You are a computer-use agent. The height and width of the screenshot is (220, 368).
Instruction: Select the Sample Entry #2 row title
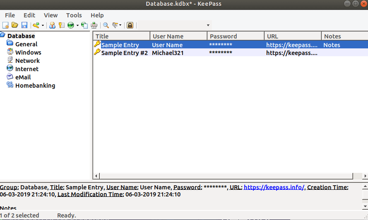[x=124, y=53]
